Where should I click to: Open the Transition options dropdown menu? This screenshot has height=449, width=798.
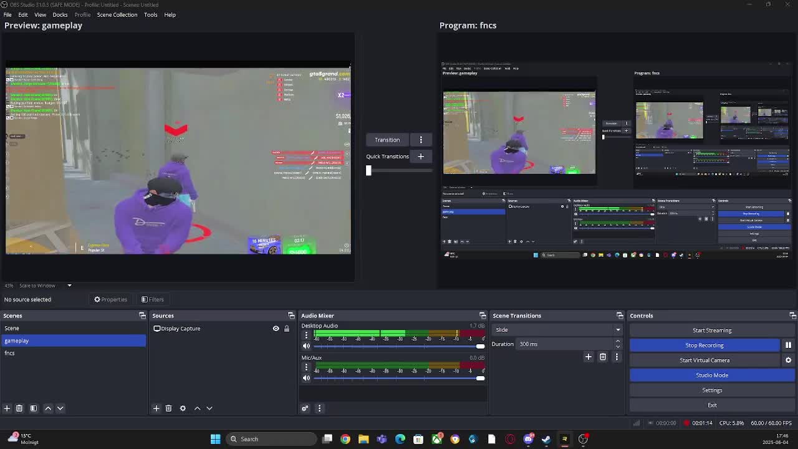point(421,139)
